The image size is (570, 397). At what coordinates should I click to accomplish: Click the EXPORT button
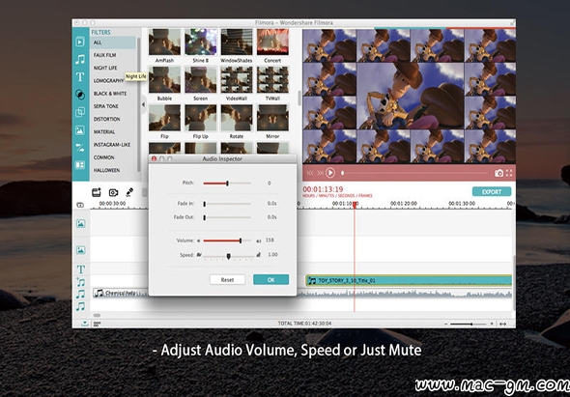492,191
